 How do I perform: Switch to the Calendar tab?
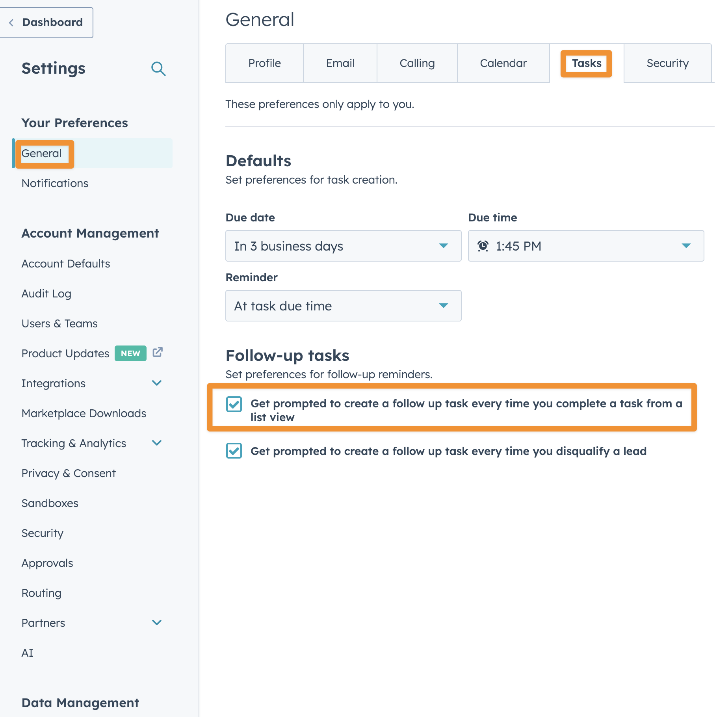(x=503, y=63)
